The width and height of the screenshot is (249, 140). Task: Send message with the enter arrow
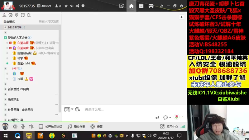(x=157, y=118)
